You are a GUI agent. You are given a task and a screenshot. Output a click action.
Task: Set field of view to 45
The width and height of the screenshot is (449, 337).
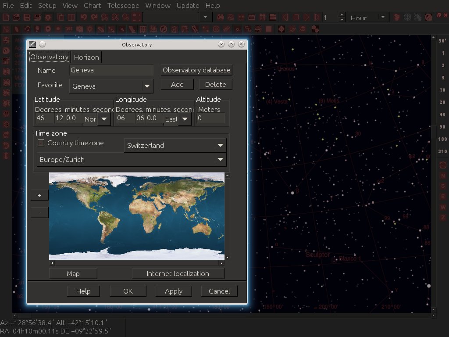point(442,115)
